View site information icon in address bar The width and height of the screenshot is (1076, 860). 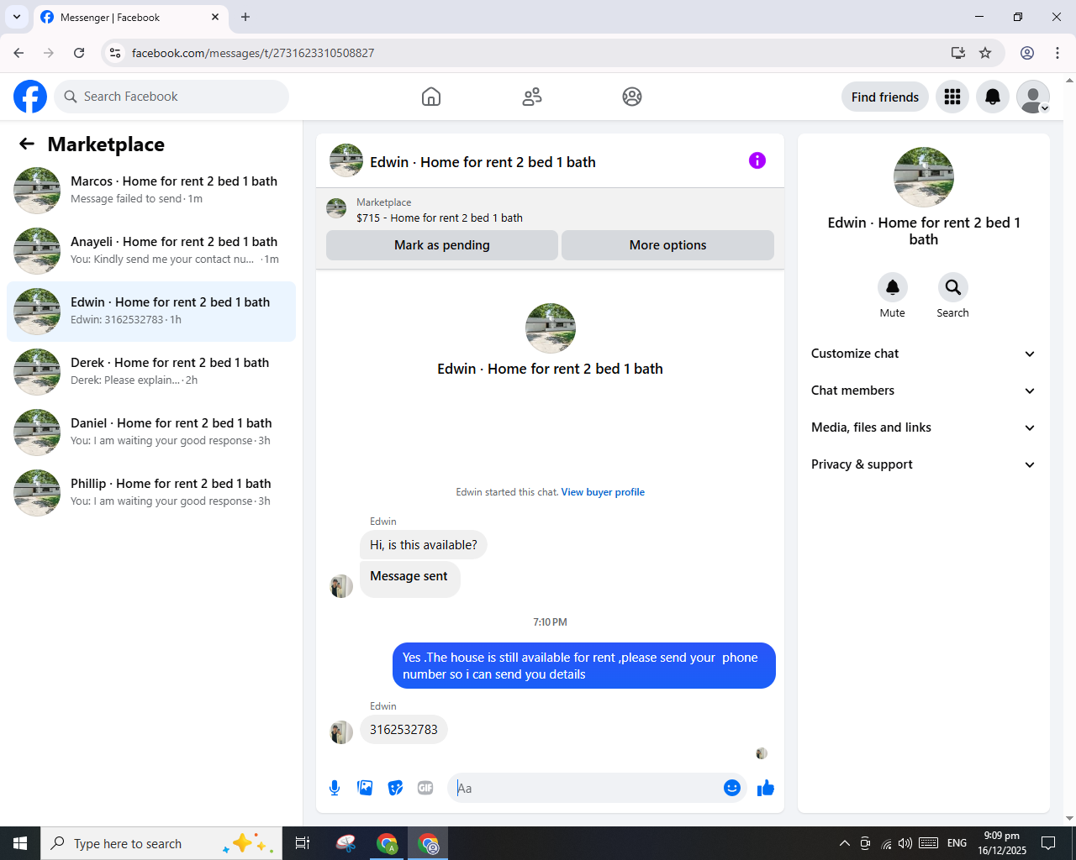coord(115,53)
